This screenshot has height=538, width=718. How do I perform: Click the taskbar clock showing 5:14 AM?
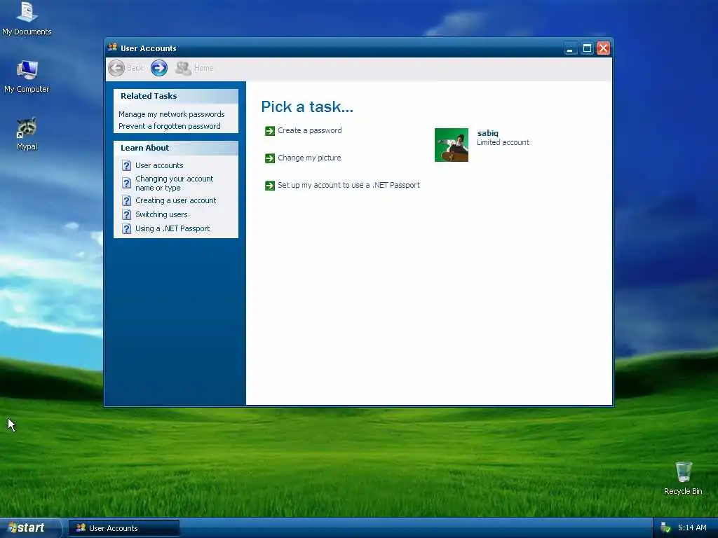692,528
